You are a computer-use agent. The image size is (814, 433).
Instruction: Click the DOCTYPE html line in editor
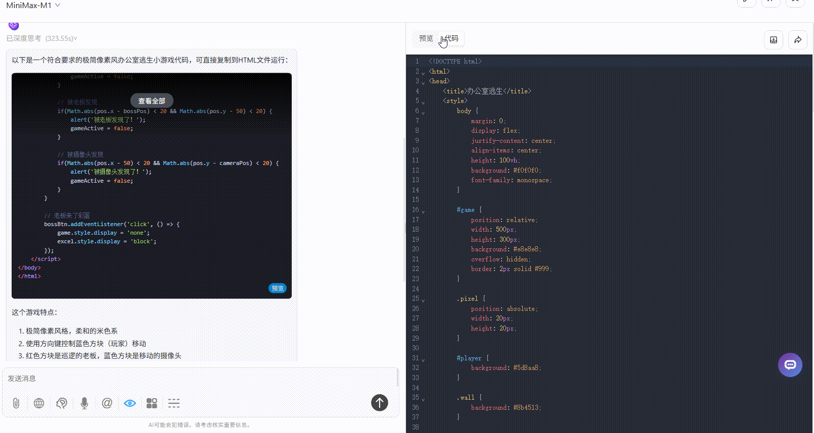pos(455,62)
